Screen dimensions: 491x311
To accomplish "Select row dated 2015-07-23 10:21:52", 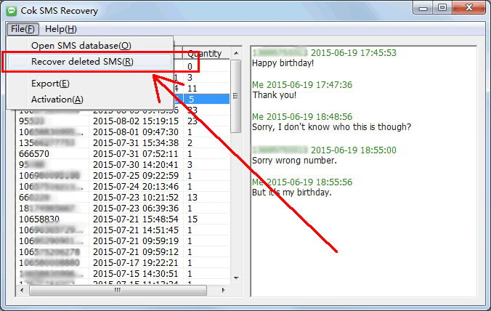I will point(123,198).
